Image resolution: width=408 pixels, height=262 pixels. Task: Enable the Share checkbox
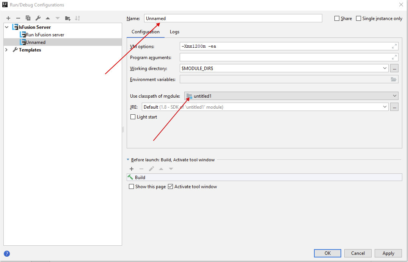click(337, 19)
